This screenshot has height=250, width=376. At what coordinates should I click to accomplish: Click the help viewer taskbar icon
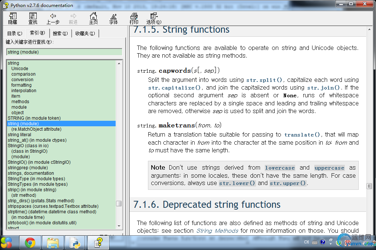(98, 243)
